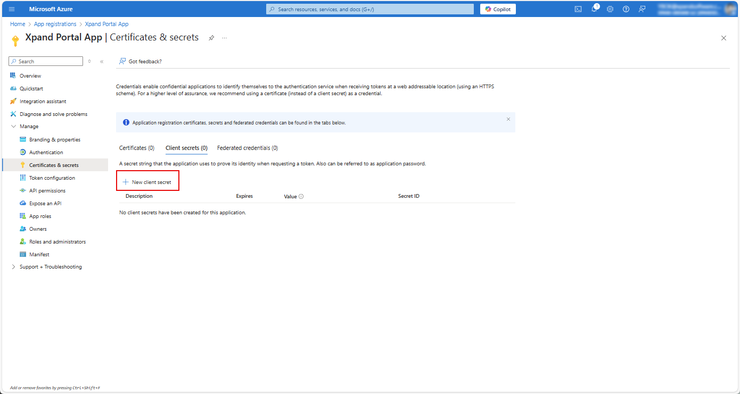Click the Value column info icon
740x394 pixels.
[x=301, y=197]
